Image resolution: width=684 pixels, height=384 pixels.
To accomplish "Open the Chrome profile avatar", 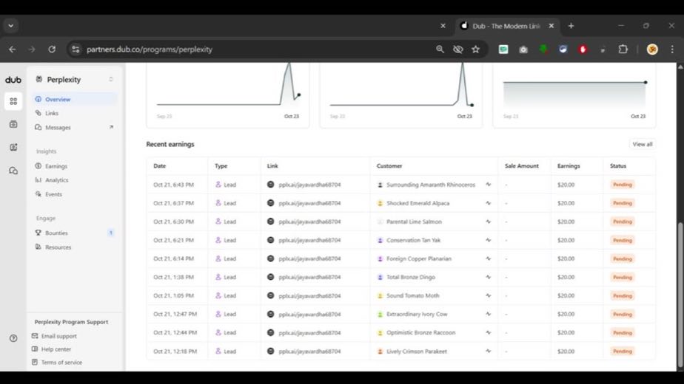I will (x=652, y=49).
